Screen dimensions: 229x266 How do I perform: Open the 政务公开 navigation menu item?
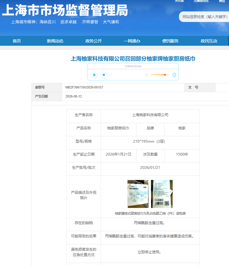click(x=93, y=41)
